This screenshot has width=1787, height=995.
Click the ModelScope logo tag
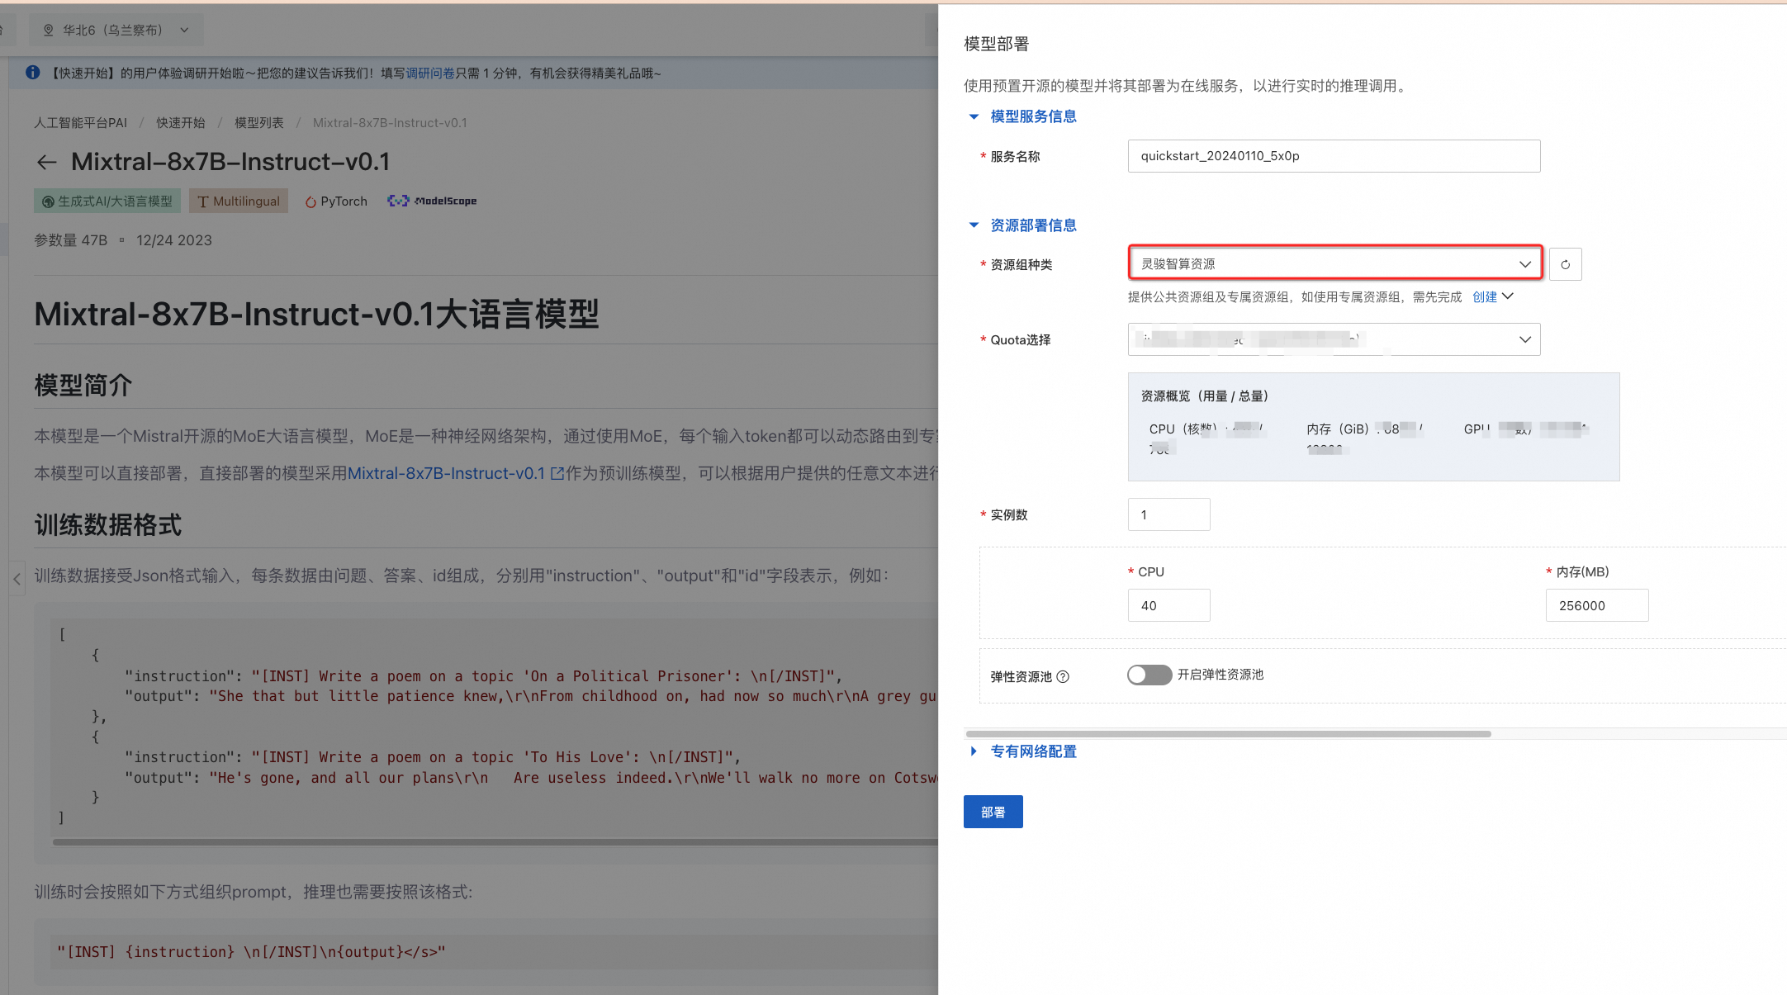432,201
